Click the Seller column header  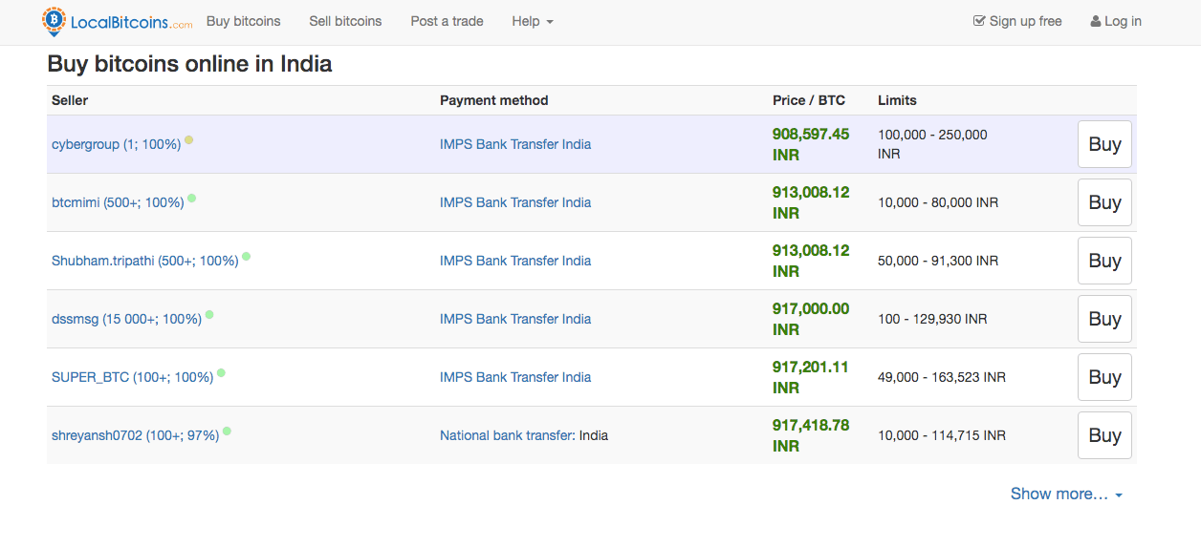point(70,100)
